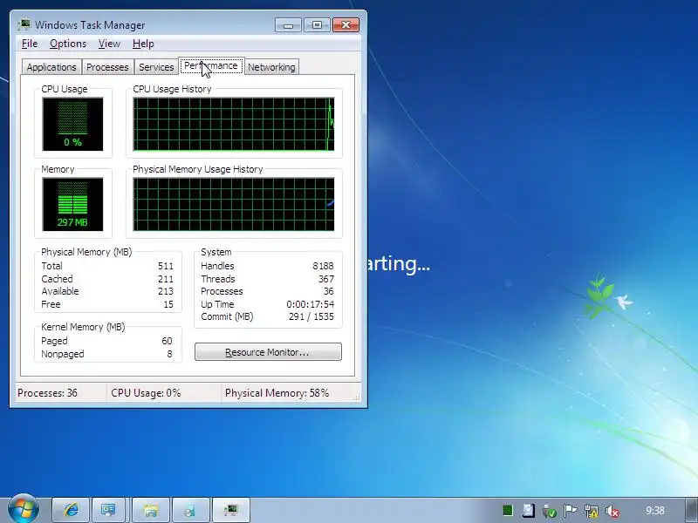Open the Help menu
Image resolution: width=698 pixels, height=523 pixels.
click(143, 44)
